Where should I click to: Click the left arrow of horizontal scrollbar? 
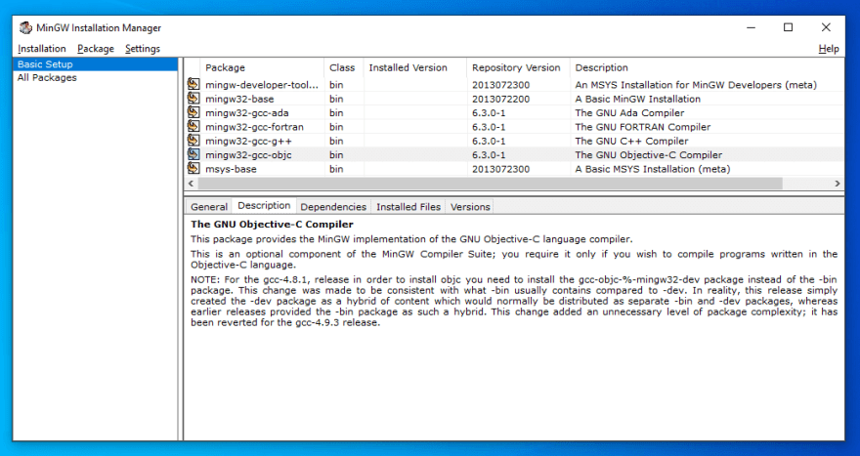pyautogui.click(x=191, y=183)
